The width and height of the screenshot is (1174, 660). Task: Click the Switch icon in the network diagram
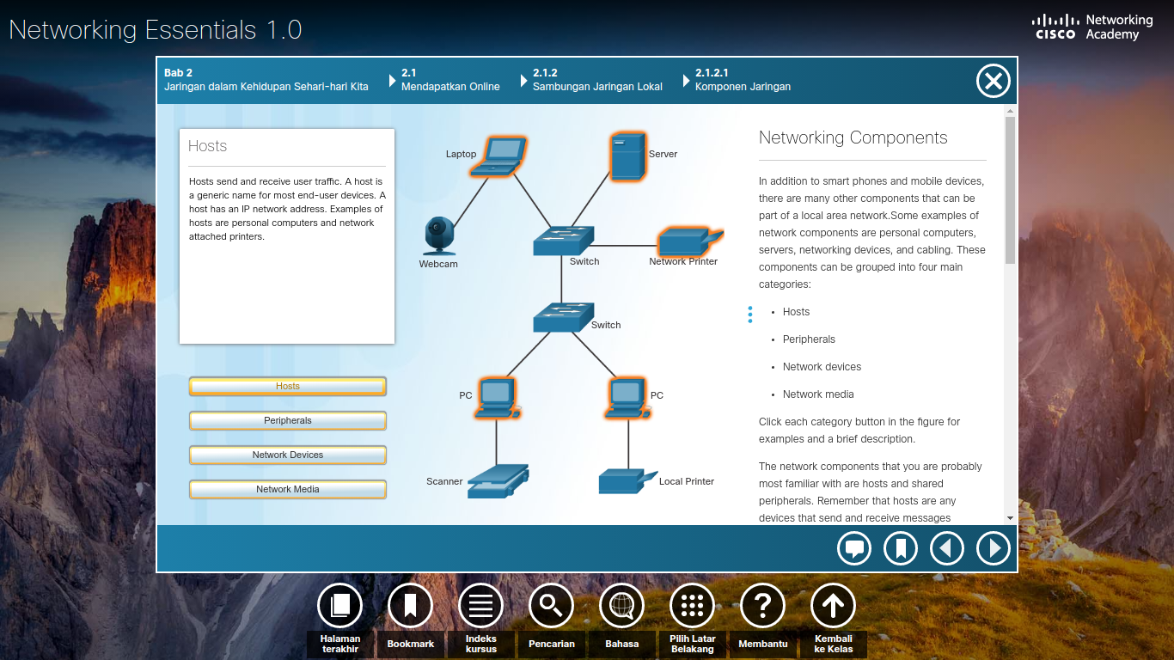pyautogui.click(x=565, y=241)
